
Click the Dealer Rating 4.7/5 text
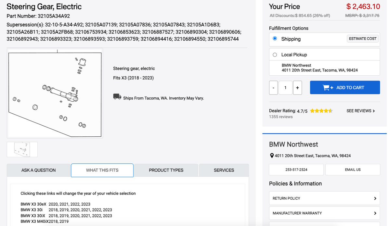(289, 111)
